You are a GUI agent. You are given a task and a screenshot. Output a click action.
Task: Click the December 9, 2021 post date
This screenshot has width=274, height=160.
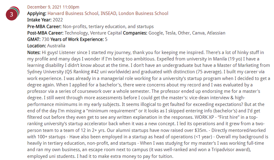coord(53,7)
